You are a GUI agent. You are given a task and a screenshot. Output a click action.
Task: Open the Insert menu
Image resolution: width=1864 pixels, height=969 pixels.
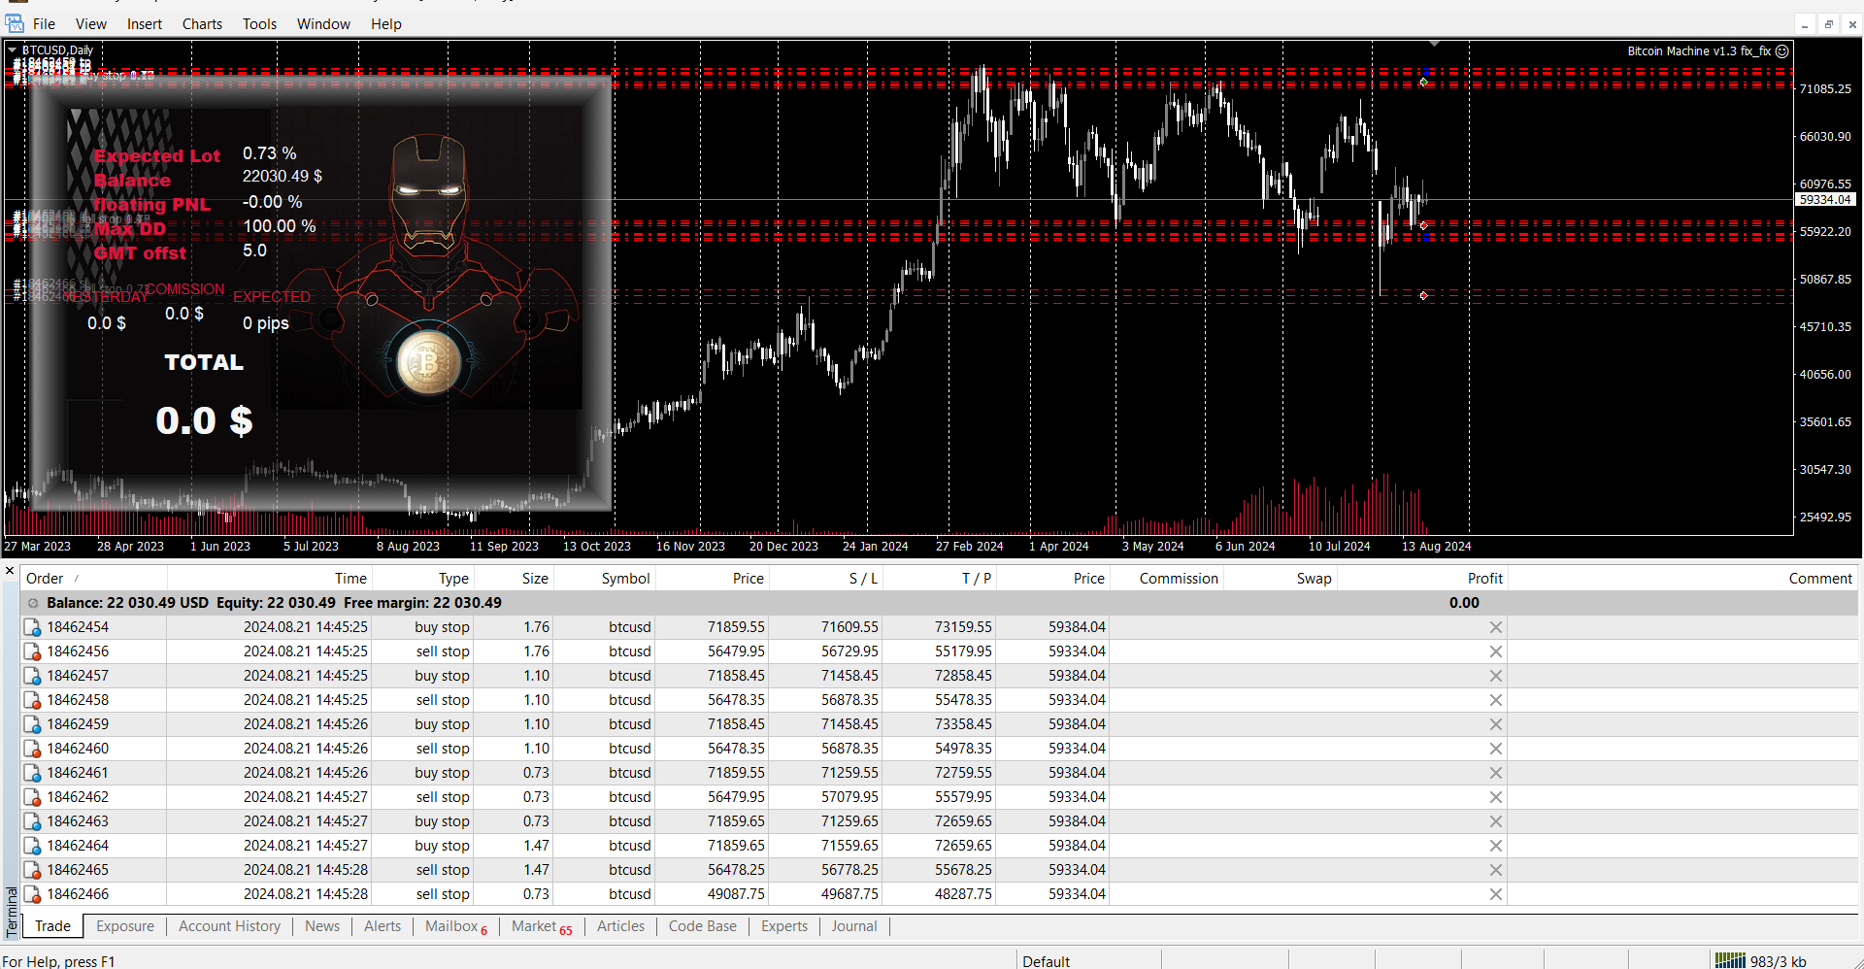(x=144, y=24)
